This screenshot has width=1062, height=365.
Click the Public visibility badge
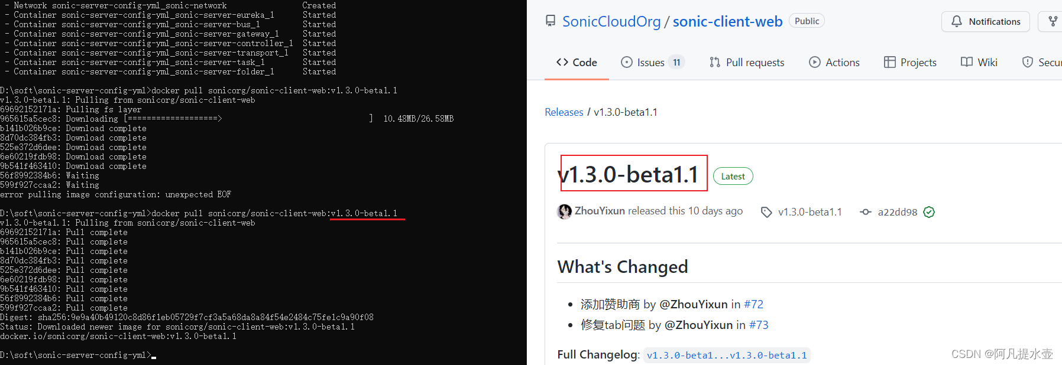point(807,21)
